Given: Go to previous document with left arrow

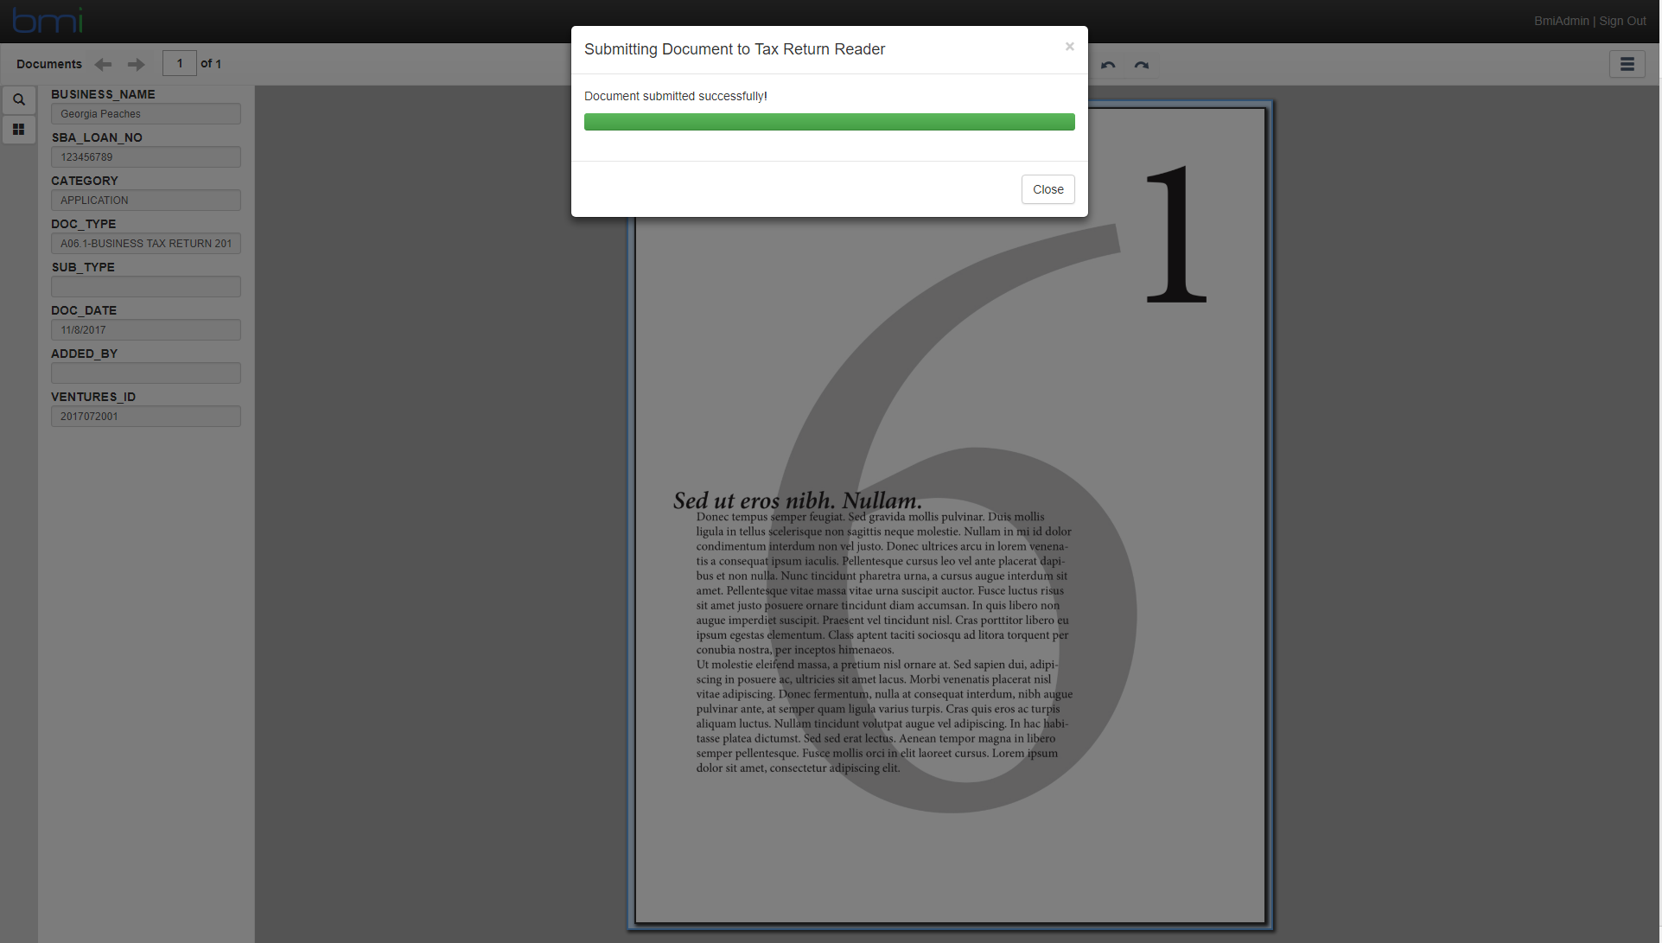Looking at the screenshot, I should coord(103,64).
